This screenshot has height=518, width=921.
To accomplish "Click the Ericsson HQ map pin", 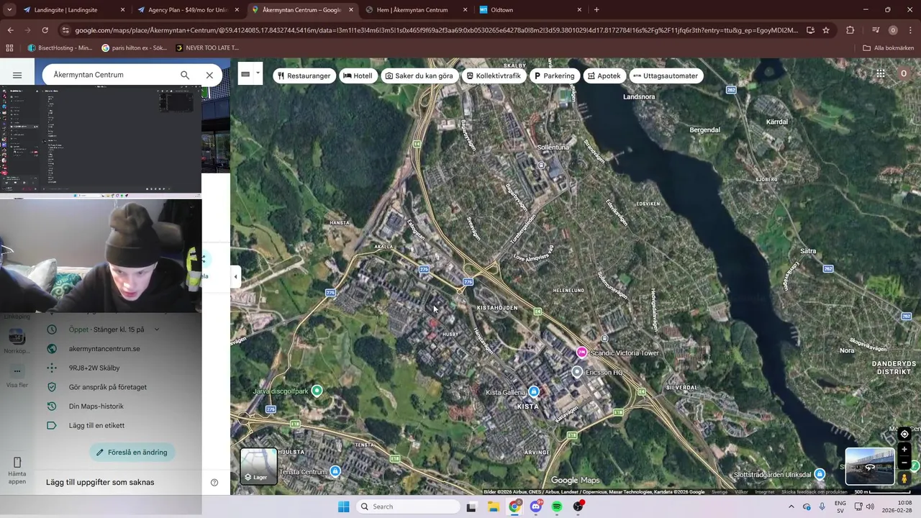I will click(x=576, y=372).
